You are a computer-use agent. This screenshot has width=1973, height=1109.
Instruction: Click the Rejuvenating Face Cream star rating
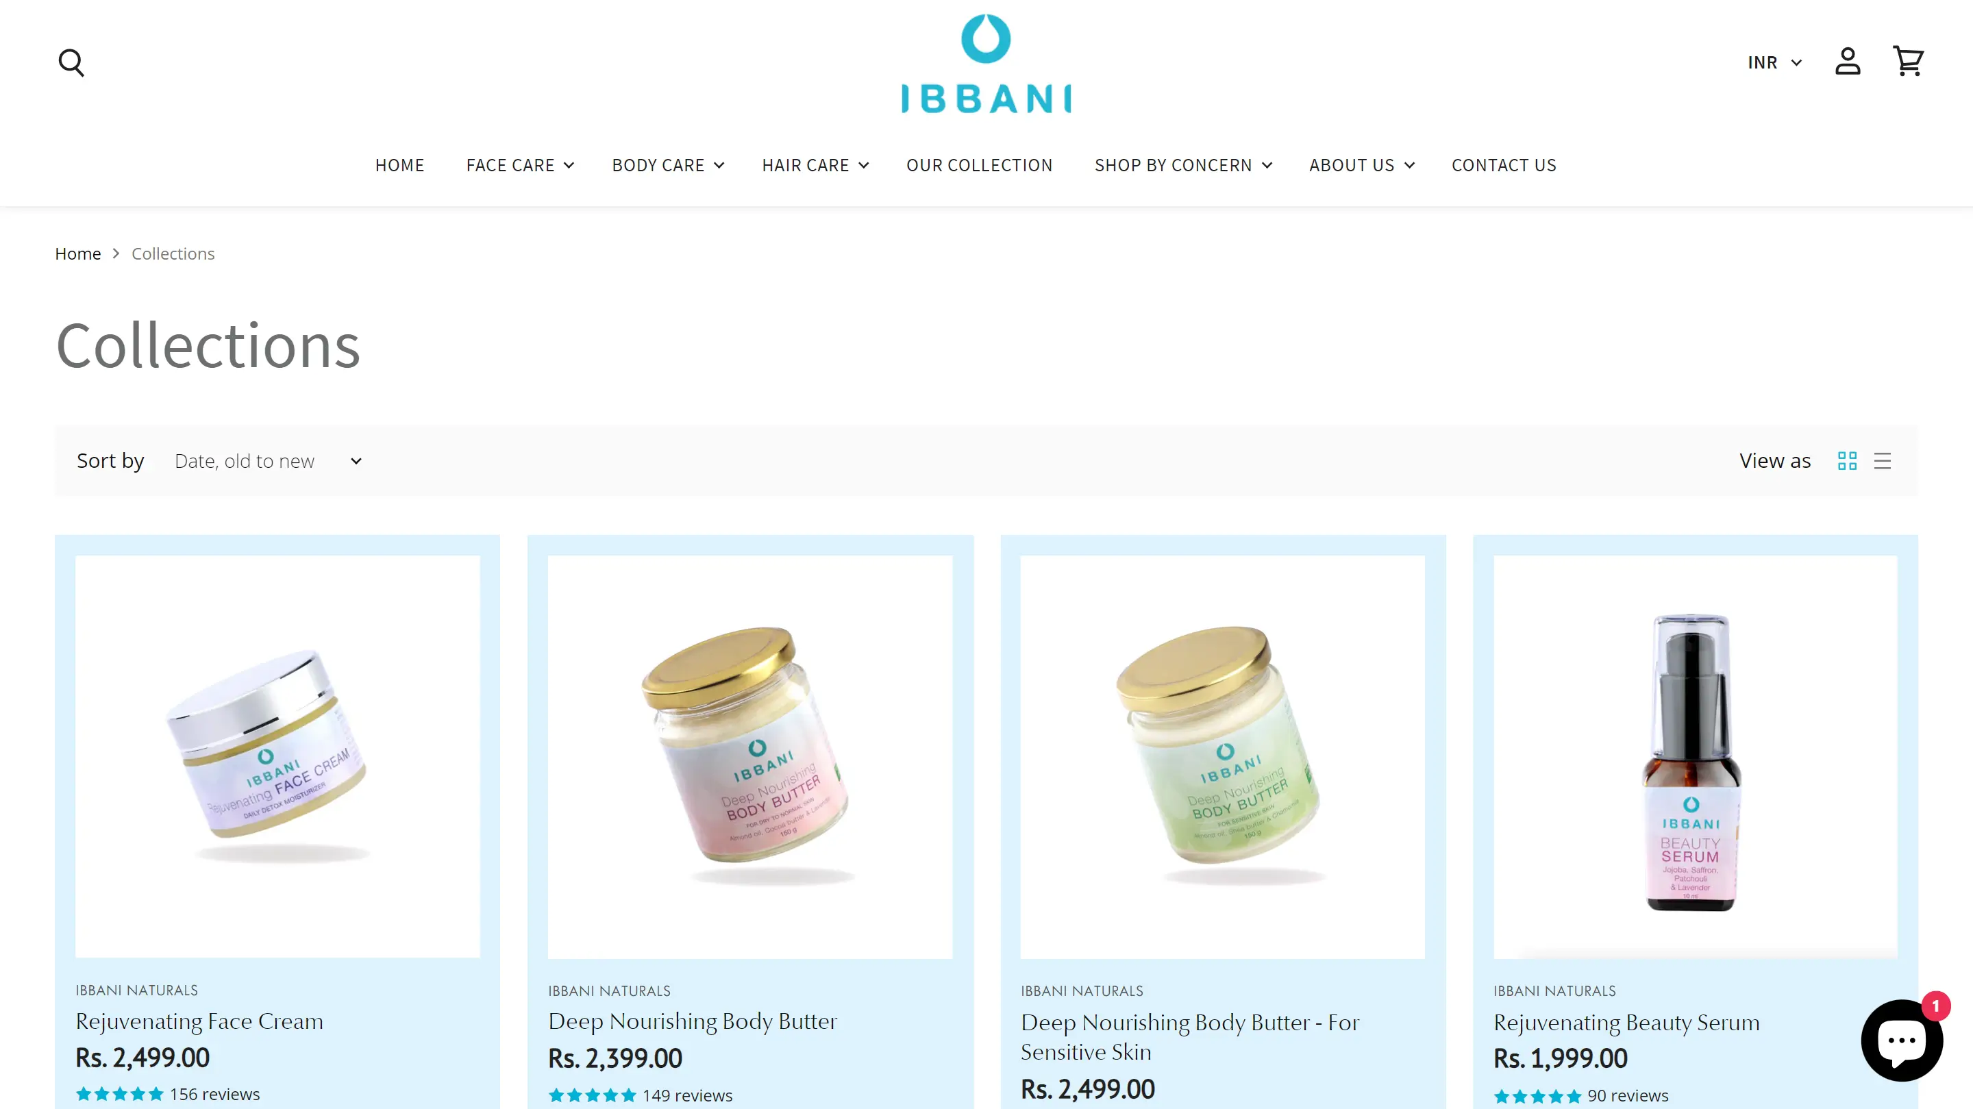tap(119, 1095)
